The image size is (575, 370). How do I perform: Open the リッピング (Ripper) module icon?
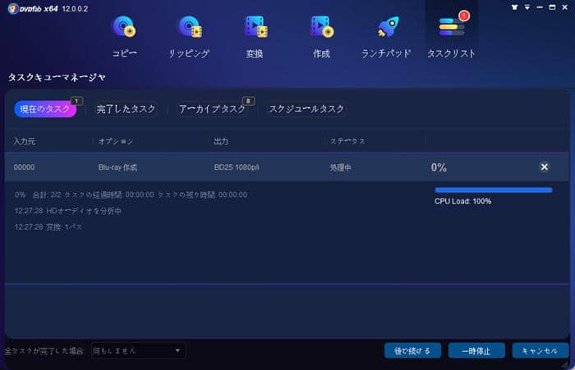tap(190, 28)
